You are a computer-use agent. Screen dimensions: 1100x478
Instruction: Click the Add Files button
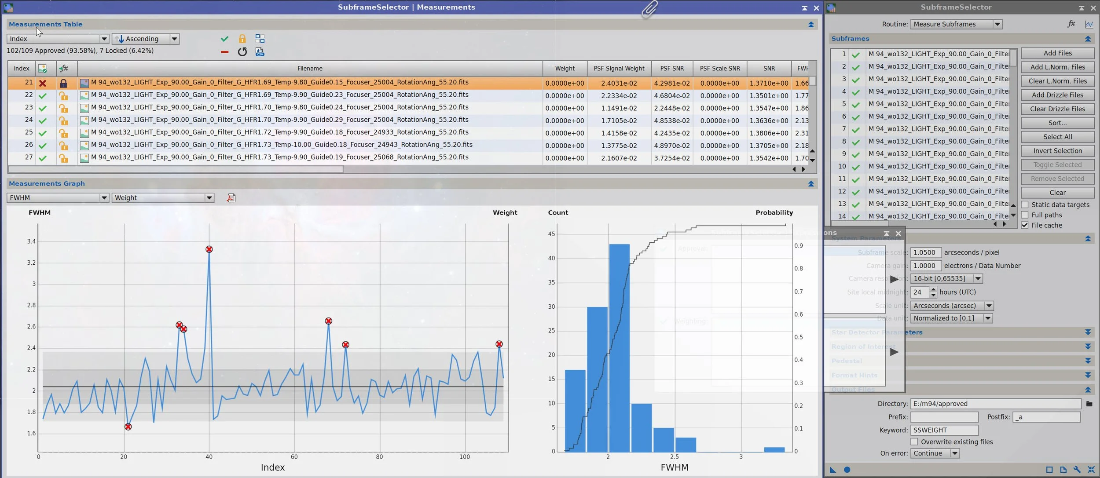pyautogui.click(x=1058, y=53)
